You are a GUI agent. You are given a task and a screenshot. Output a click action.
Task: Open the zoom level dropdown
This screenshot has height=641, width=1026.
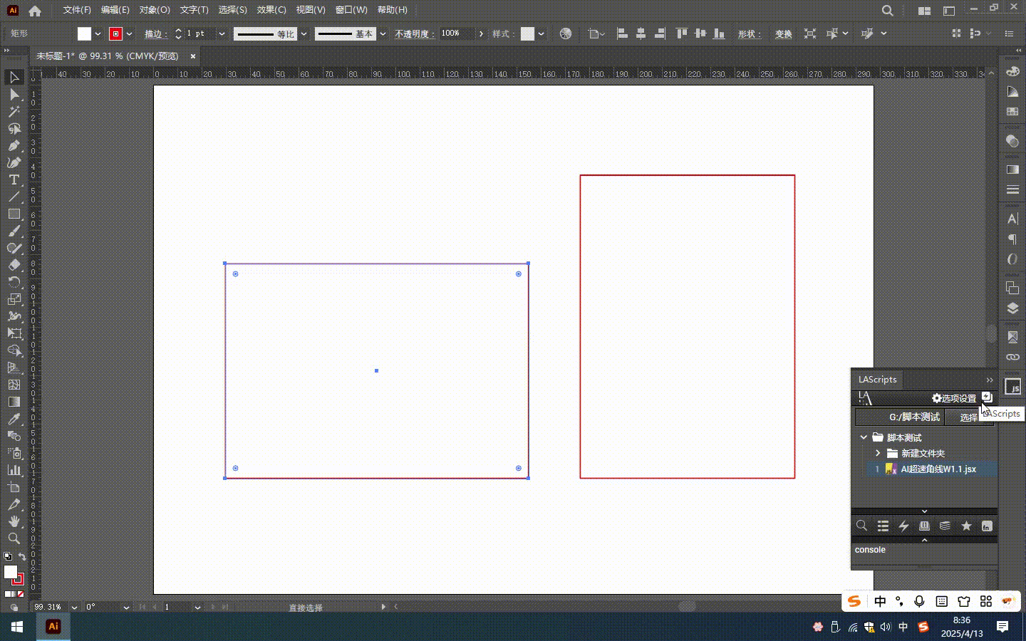coord(74,608)
